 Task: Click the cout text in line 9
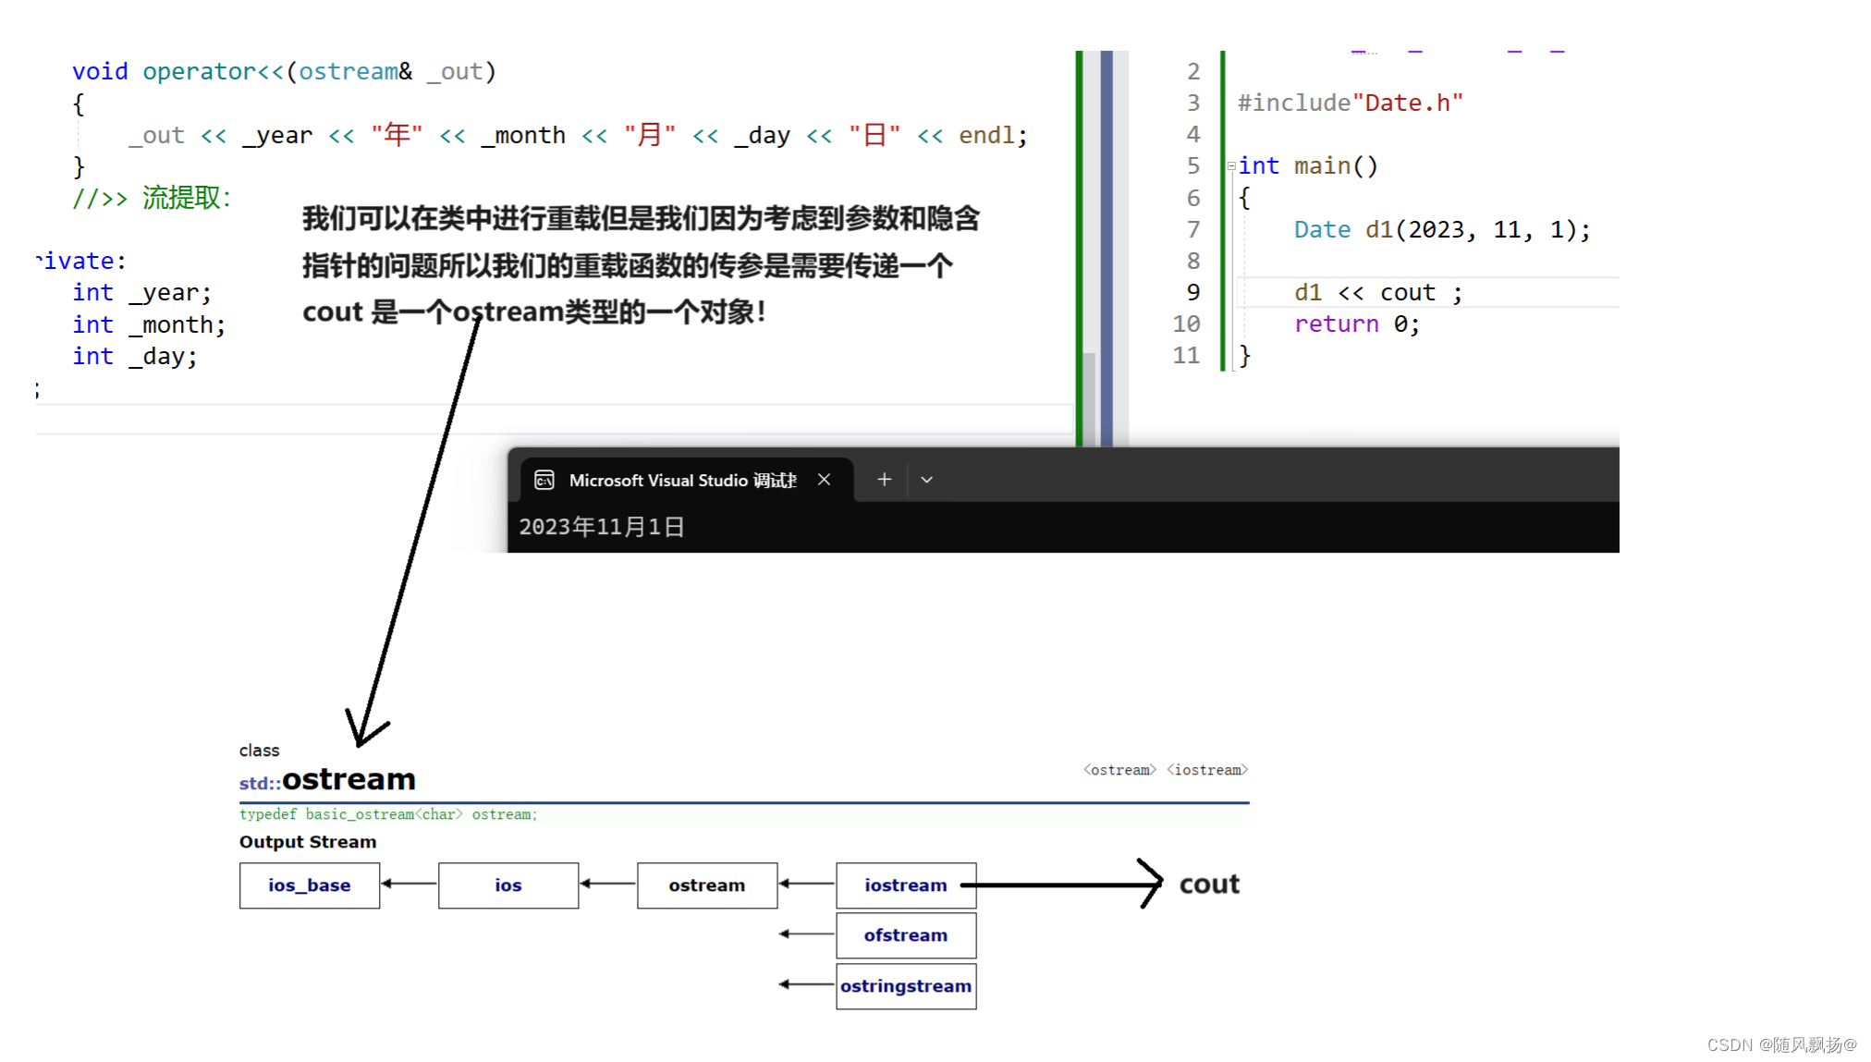[x=1407, y=293]
